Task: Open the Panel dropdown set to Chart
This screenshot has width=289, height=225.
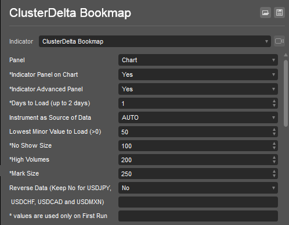Action: click(x=198, y=60)
